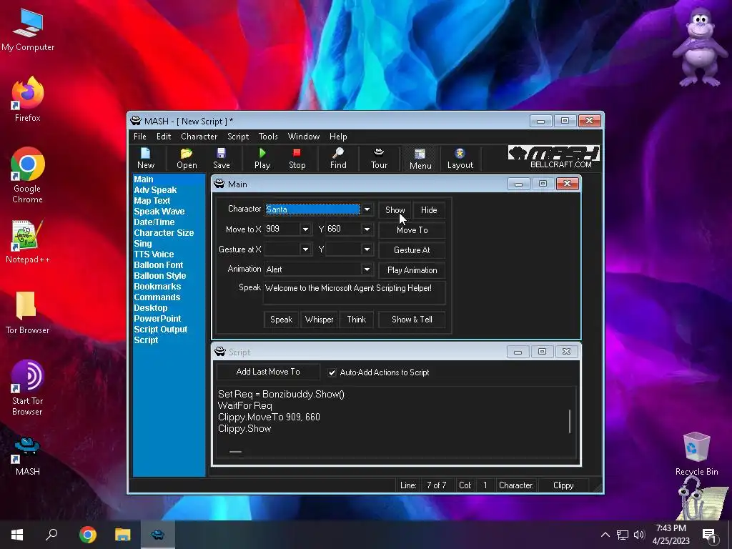Image resolution: width=732 pixels, height=549 pixels.
Task: Select Speak Wave in sidebar
Action: tap(159, 212)
